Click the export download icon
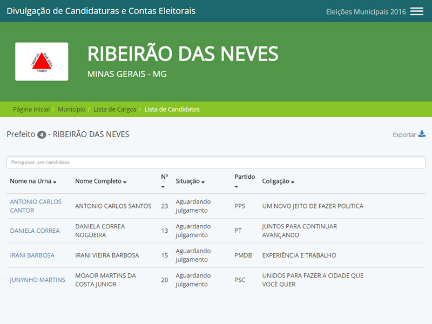The width and height of the screenshot is (432, 324). [422, 134]
